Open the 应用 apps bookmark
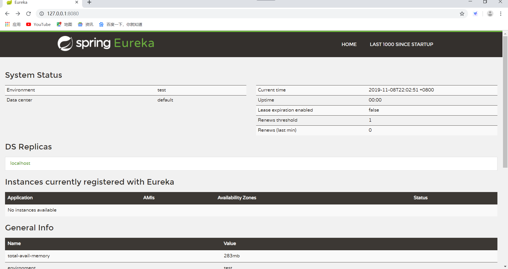This screenshot has height=269, width=508. (x=13, y=24)
